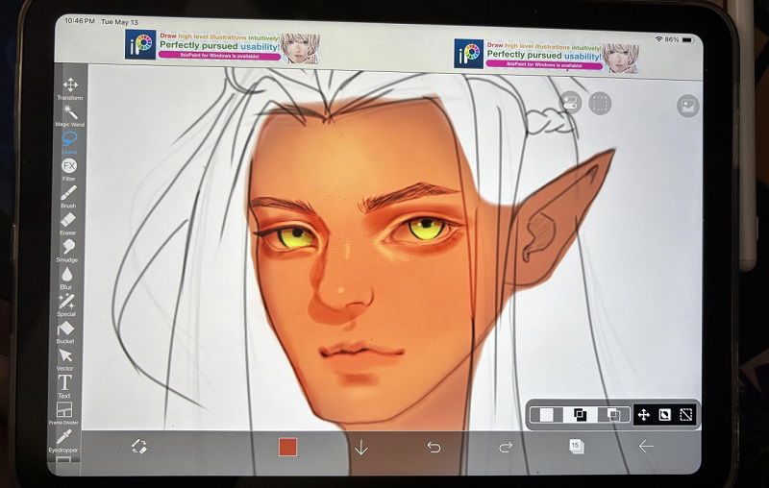Select the Smudge tool

click(x=68, y=248)
